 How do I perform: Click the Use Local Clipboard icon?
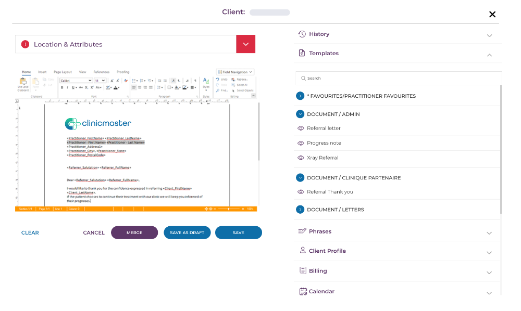pyautogui.click(x=23, y=84)
